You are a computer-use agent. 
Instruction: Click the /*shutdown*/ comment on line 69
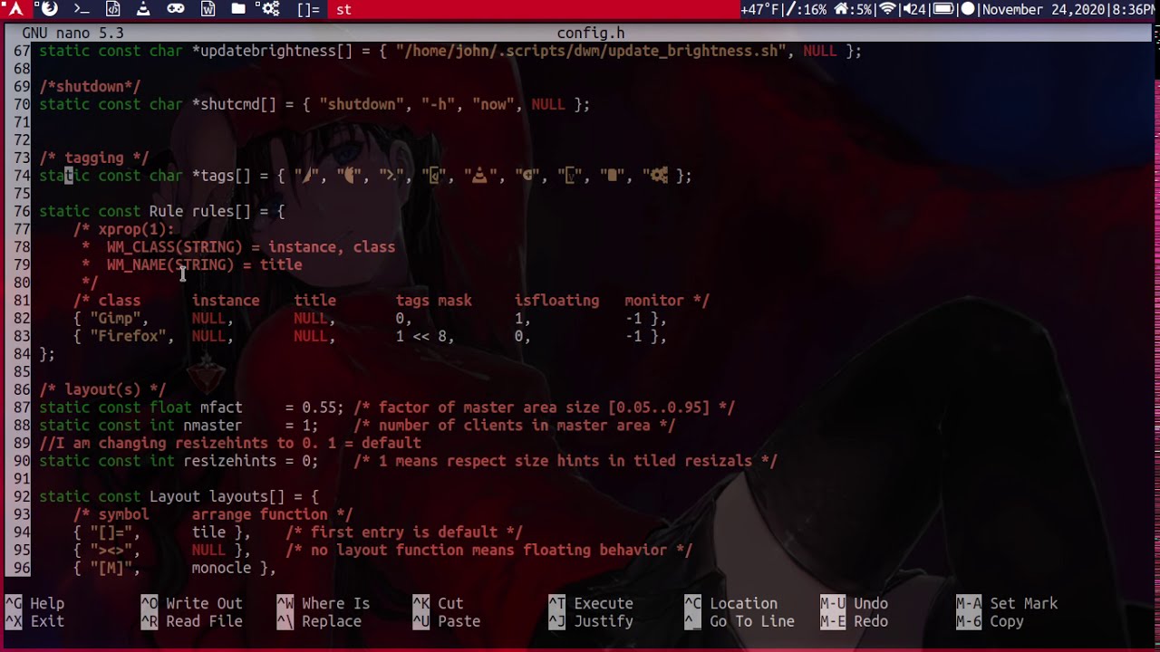point(90,87)
